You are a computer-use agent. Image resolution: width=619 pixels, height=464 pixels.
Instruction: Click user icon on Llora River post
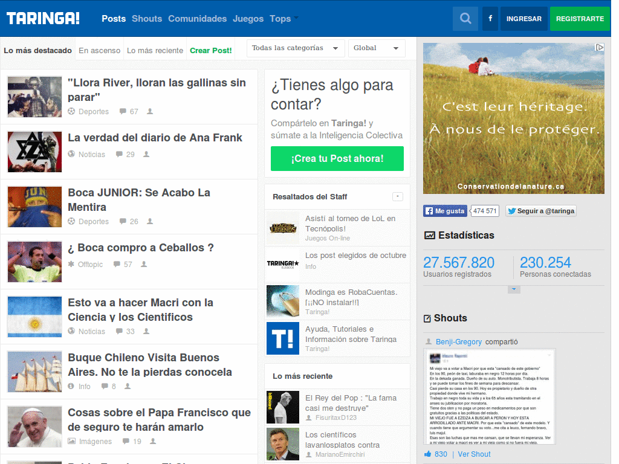[150, 111]
